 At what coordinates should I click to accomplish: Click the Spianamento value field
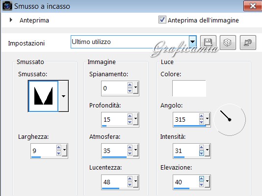114,88
